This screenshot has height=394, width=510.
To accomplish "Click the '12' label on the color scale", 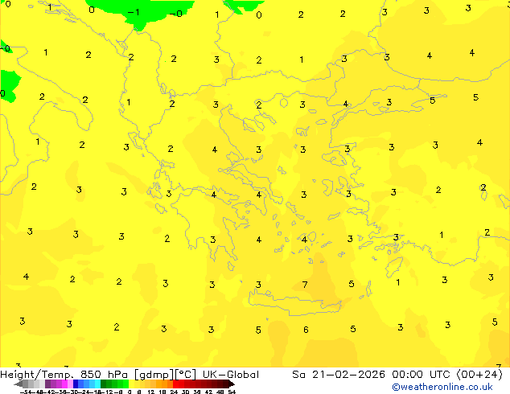I will click(x=151, y=392).
